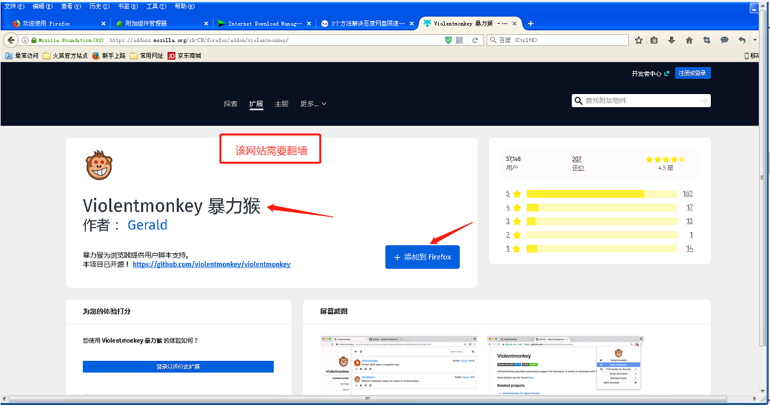Click the QR code icon in address bar
This screenshot has height=405, width=770.
point(460,40)
